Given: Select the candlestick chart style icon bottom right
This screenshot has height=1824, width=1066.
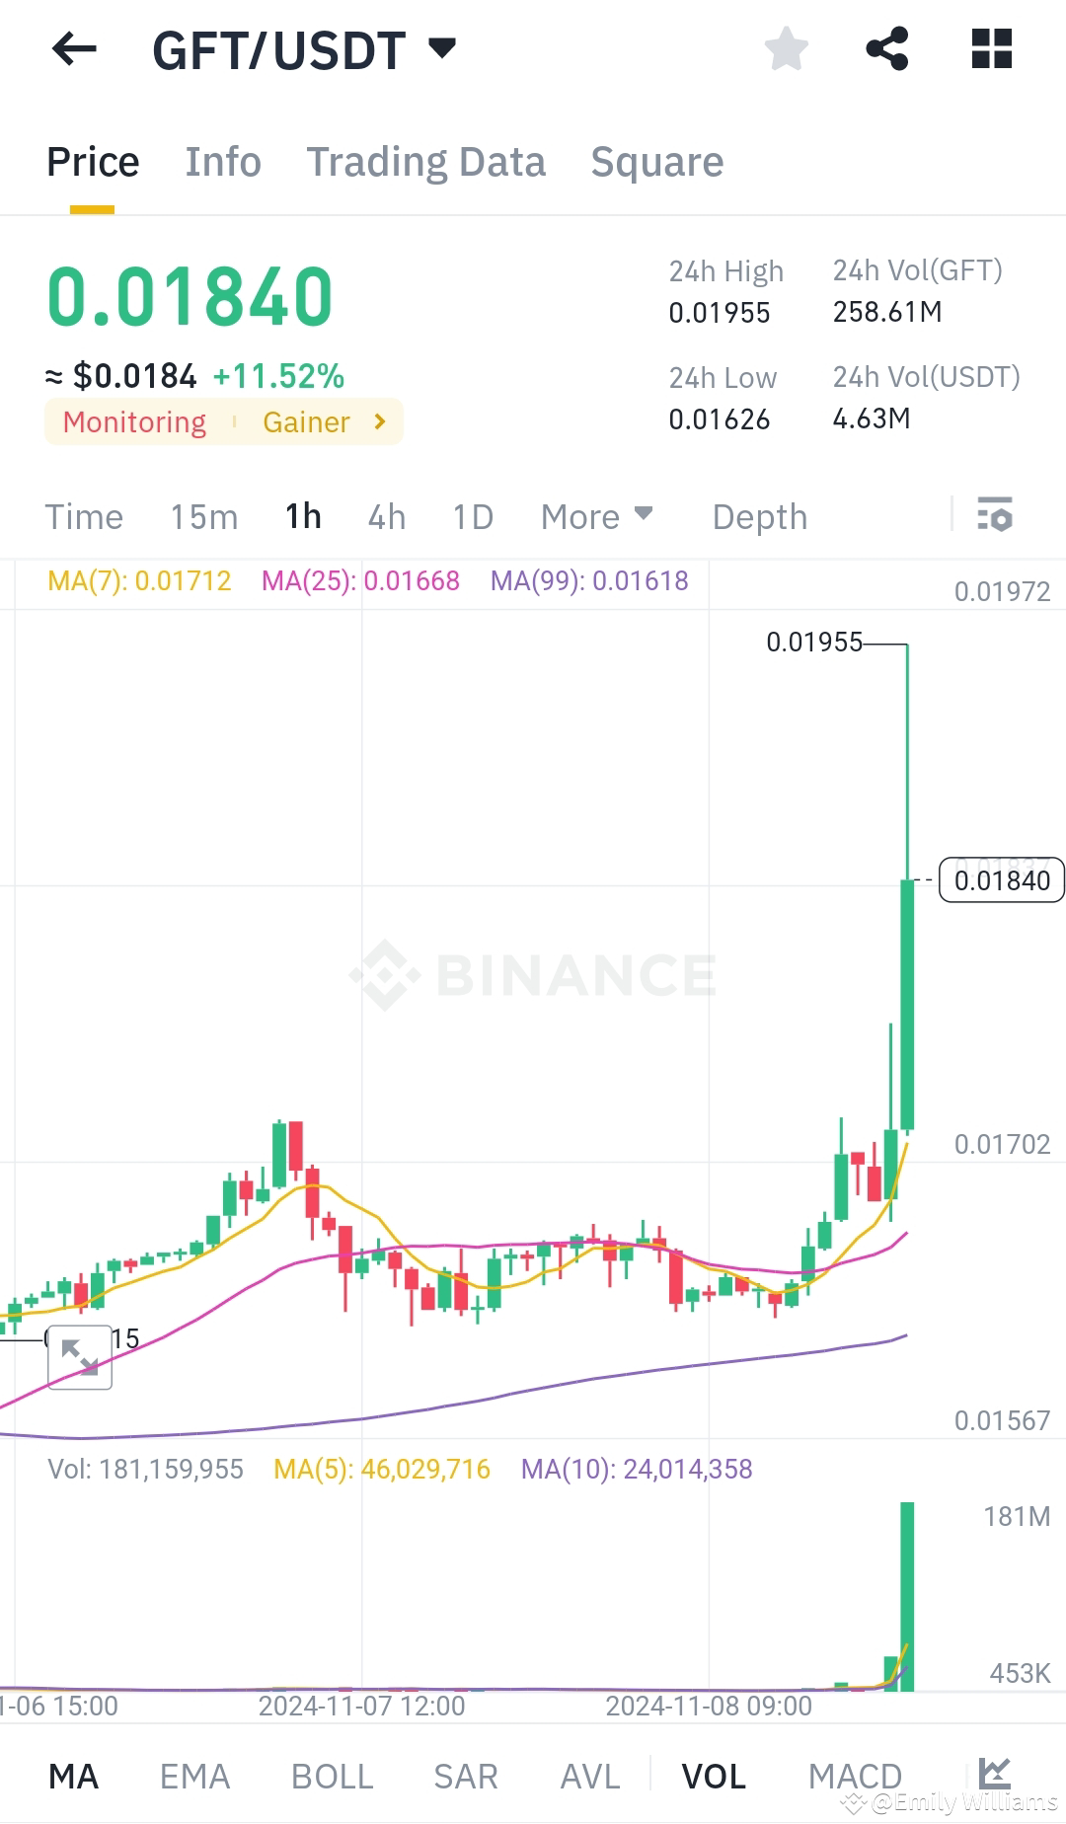Looking at the screenshot, I should 995,1772.
